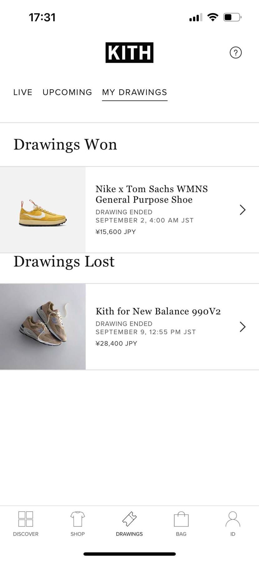Tap the Kith logo
The height and width of the screenshot is (561, 259).
tap(129, 52)
